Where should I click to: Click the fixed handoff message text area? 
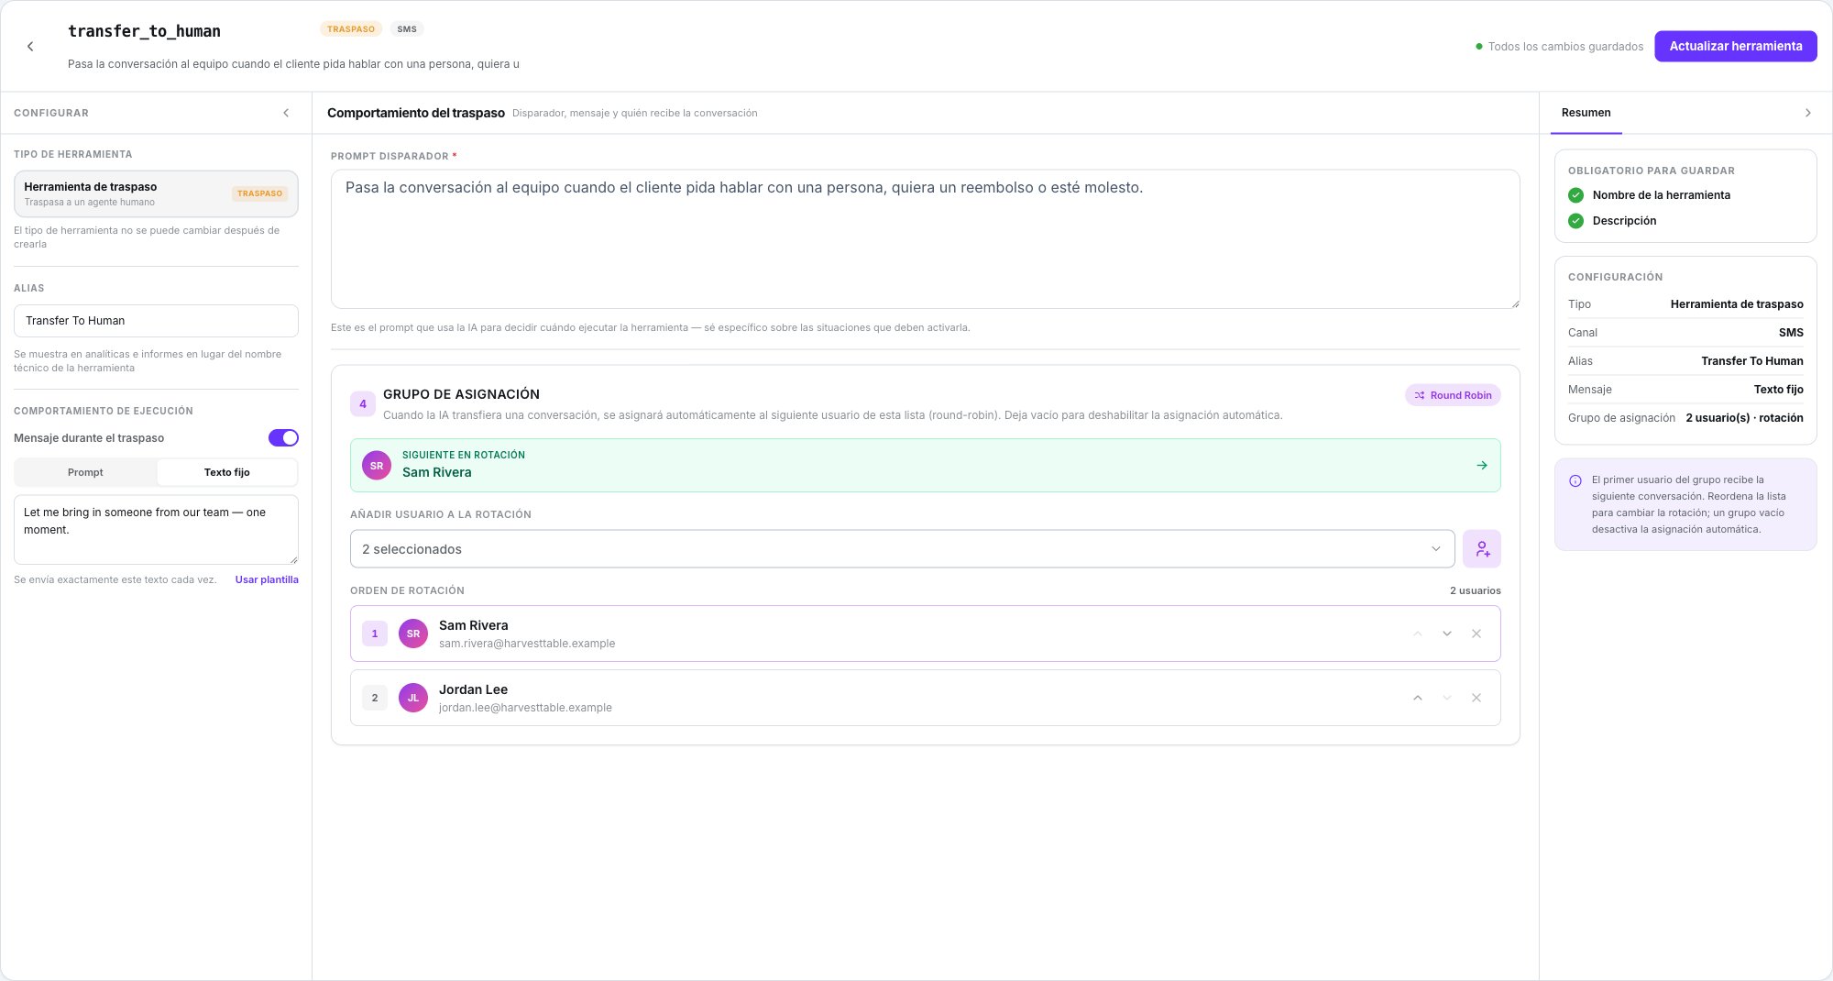pos(156,530)
